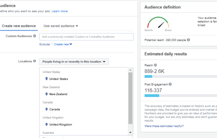This screenshot has height=138, width=217.
Task: Click the Reach estimate progress bar
Action: (x=181, y=77)
